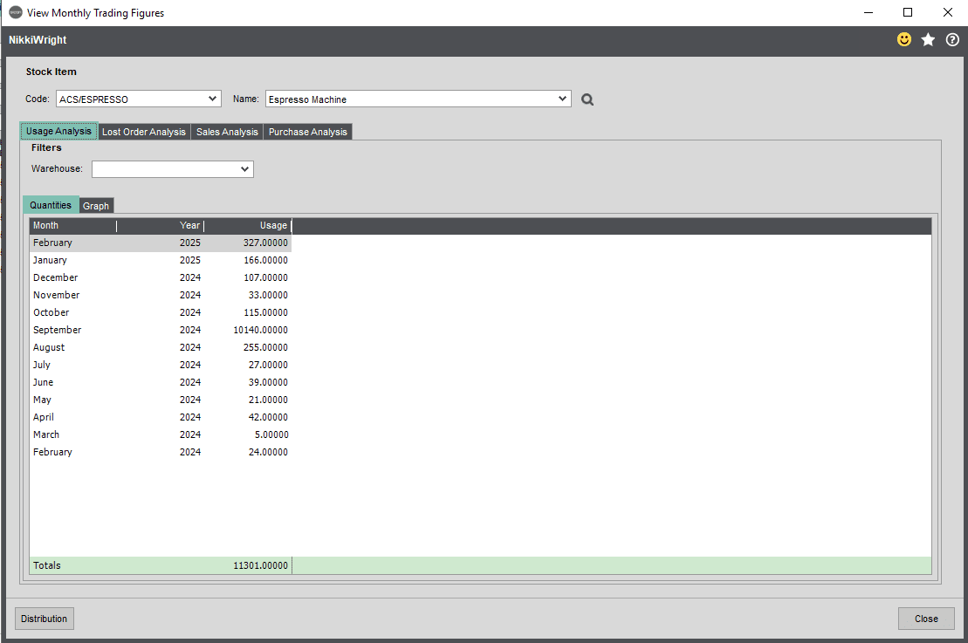Click the 5.00000 usage value
968x643 pixels.
click(271, 434)
